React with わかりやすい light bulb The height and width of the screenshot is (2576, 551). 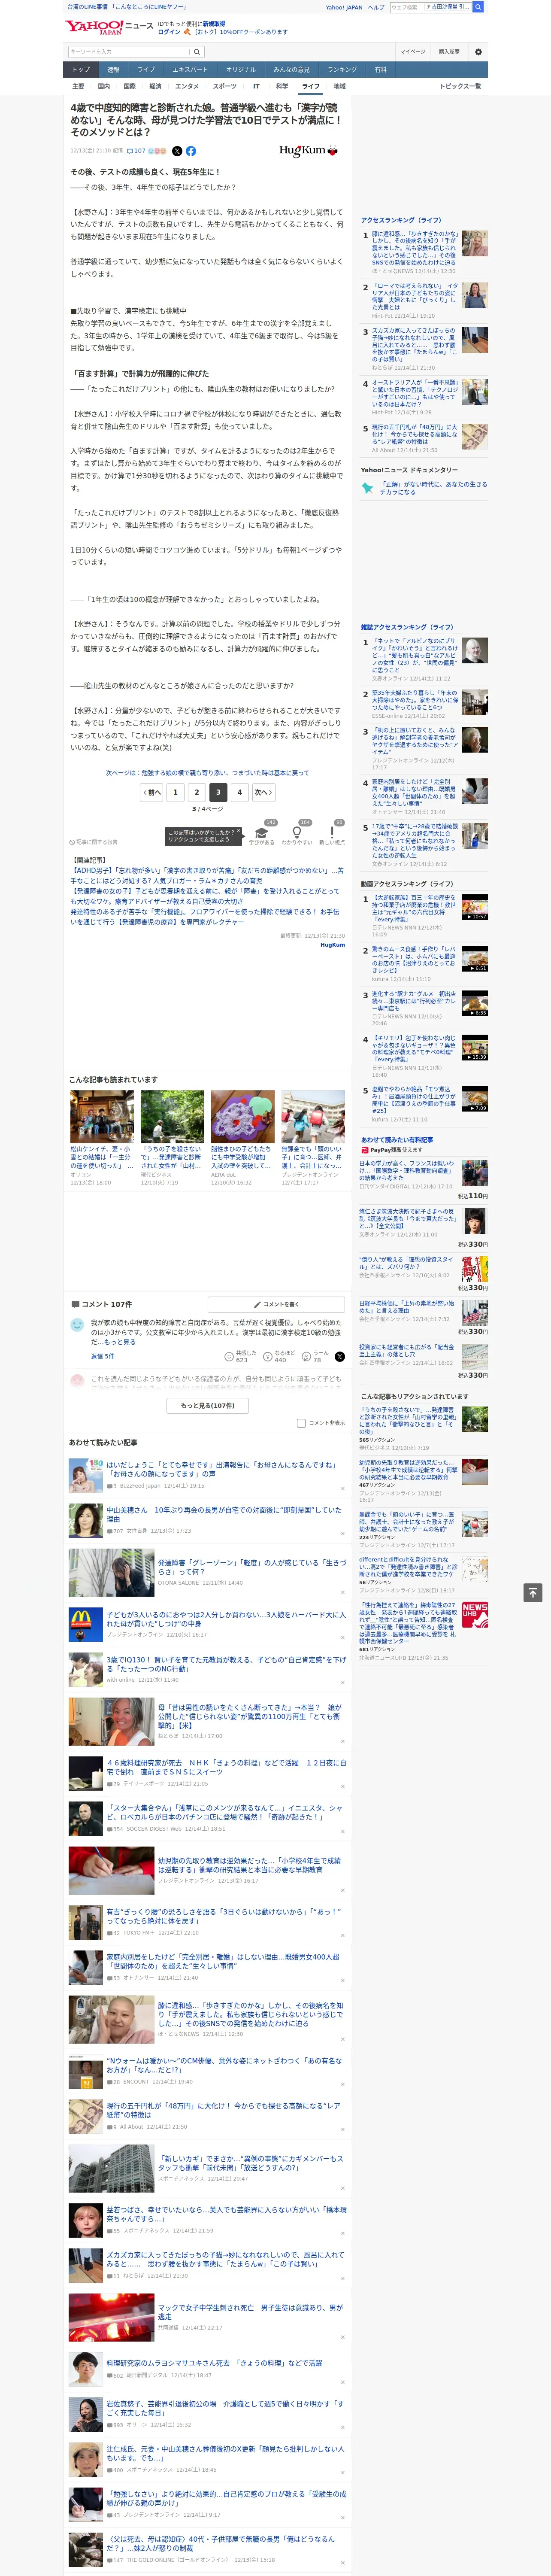(296, 833)
